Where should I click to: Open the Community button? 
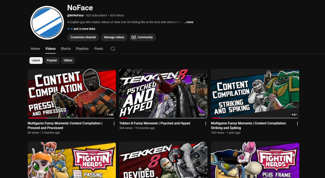(x=142, y=37)
